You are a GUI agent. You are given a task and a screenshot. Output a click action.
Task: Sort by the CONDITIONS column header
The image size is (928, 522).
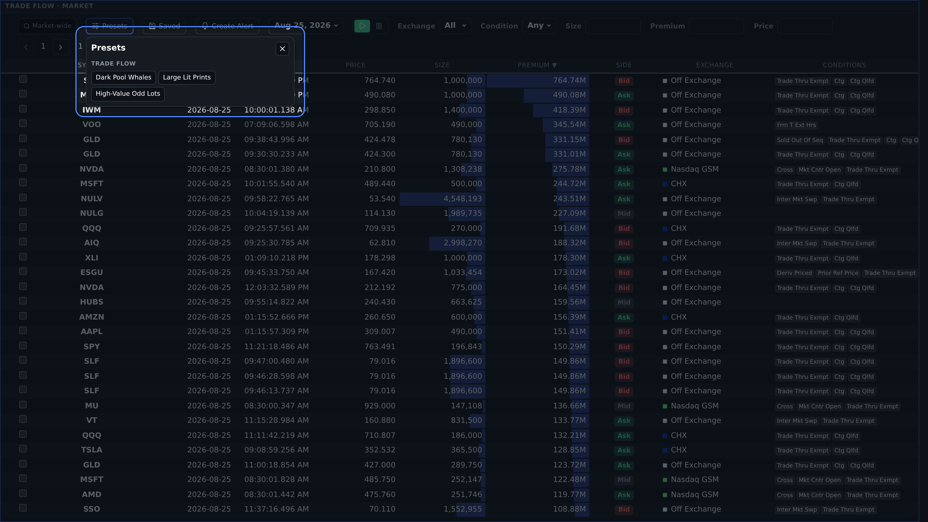[x=844, y=65]
